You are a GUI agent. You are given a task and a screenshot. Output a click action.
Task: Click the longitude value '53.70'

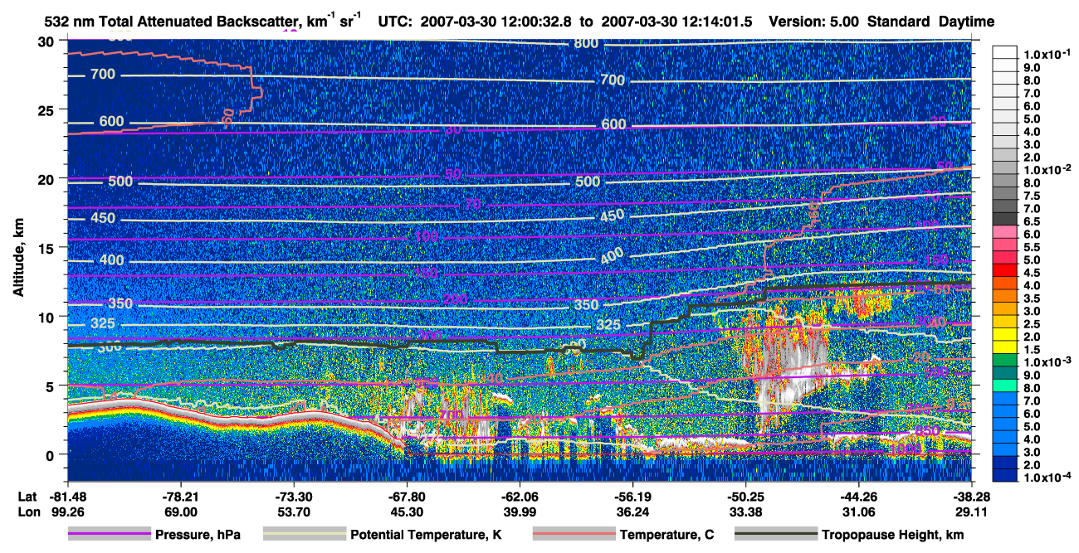click(293, 513)
